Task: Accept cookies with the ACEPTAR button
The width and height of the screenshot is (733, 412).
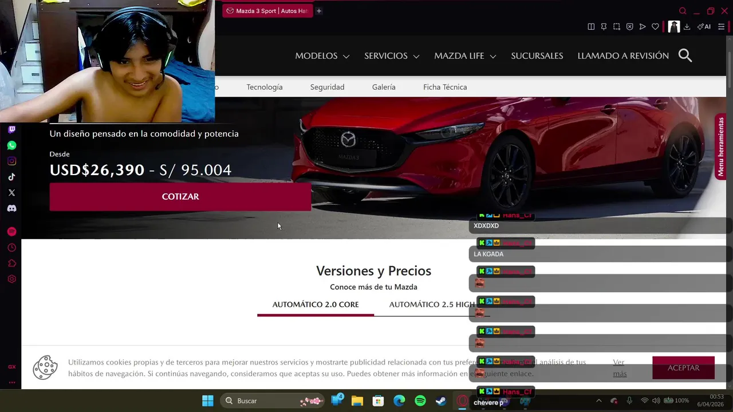Action: point(683,368)
